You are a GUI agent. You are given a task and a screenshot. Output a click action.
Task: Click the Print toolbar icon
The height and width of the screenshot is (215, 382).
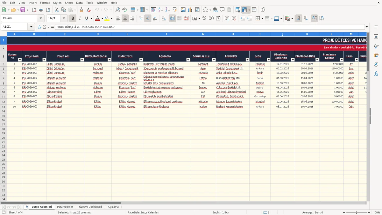pos(41,10)
